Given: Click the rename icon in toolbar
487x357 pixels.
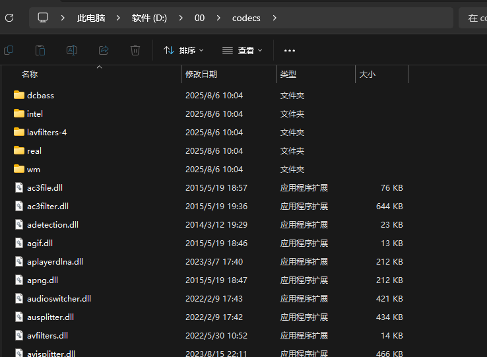Looking at the screenshot, I should (x=72, y=50).
